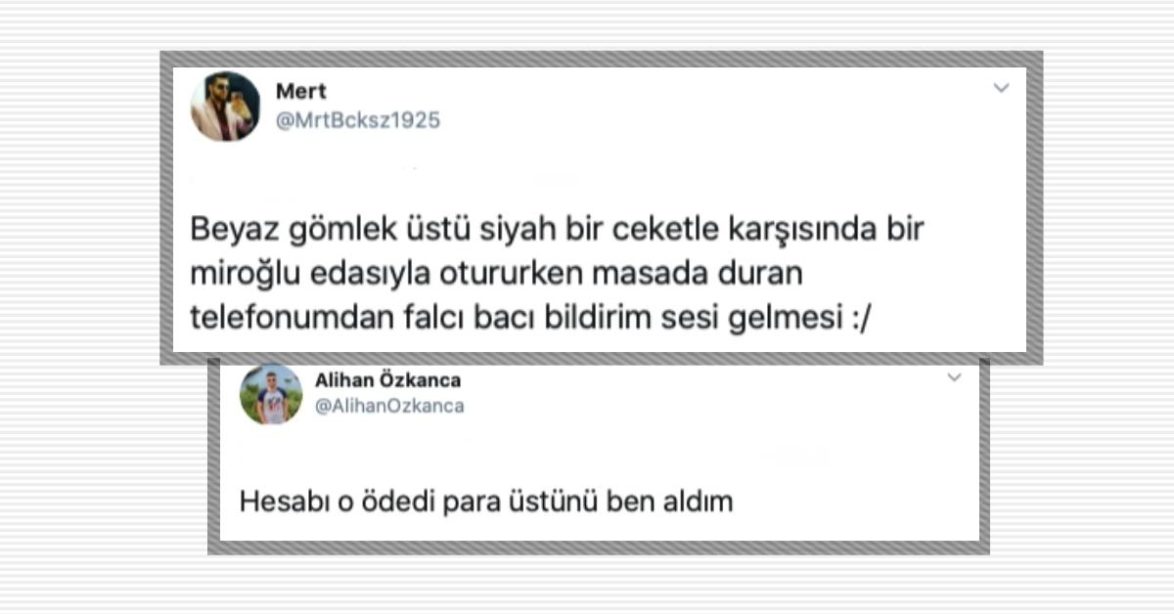Screen dimensions: 1174x614
Task: Select the tweet line starting with miroğlu edasıyla
Action: 496,275
